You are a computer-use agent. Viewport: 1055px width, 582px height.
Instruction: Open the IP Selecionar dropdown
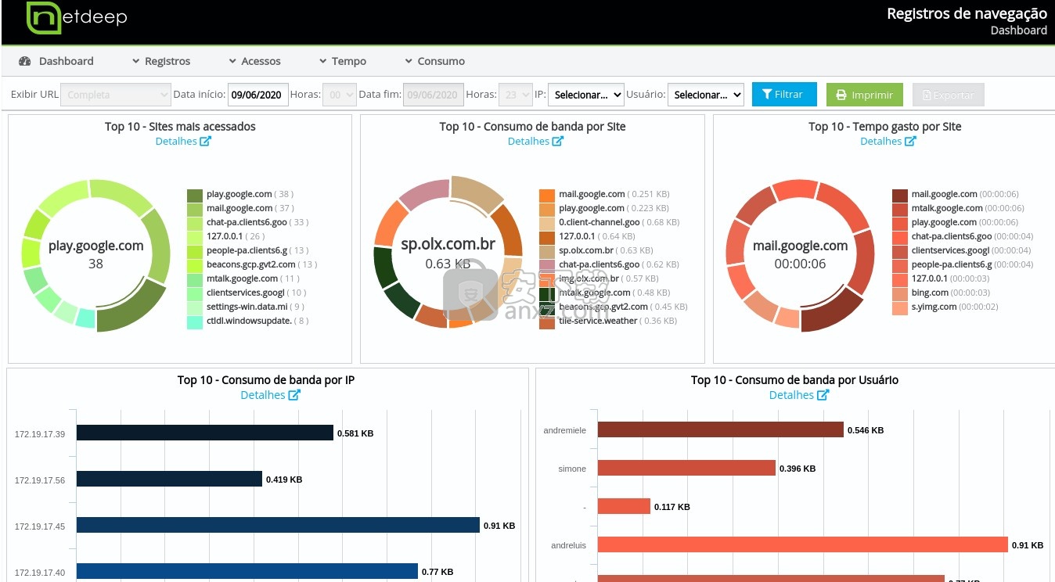[586, 95]
